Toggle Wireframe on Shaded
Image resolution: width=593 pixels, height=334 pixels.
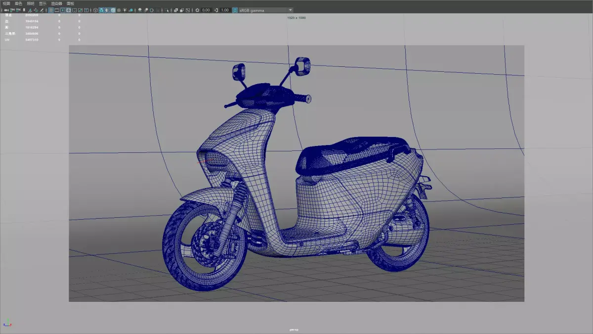[x=113, y=10]
